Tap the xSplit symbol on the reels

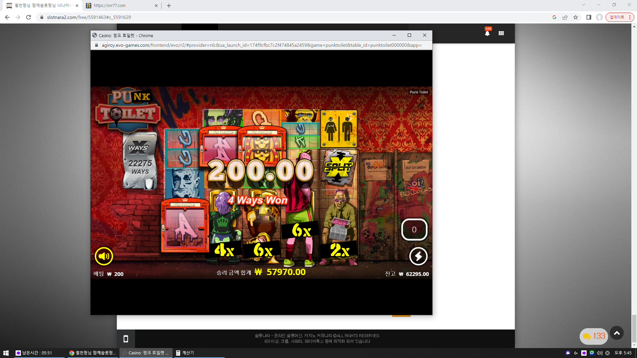click(x=339, y=167)
